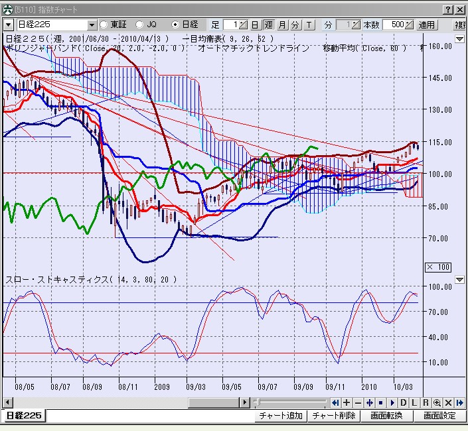This screenshot has height=431, width=468.
Task: Click the 本数 500 spinner arrow
Action: point(410,25)
